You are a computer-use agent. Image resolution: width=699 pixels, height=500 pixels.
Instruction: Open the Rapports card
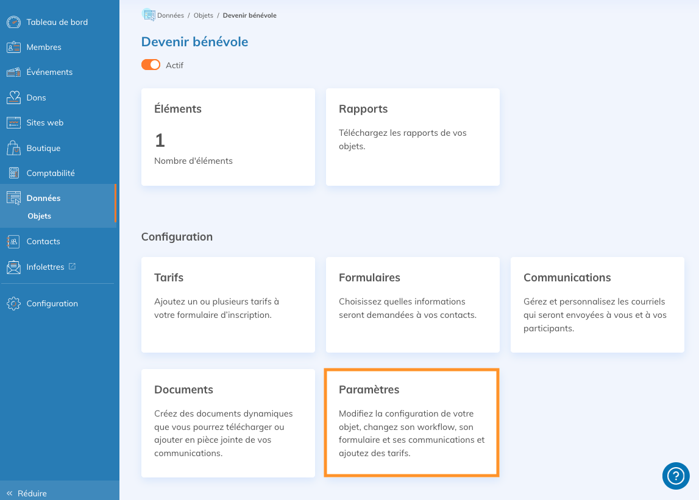tap(413, 137)
